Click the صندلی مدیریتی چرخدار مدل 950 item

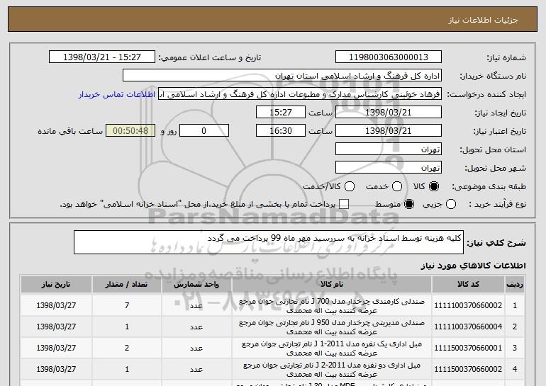tap(332, 327)
